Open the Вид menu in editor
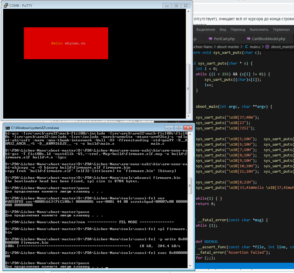This screenshot has height=273, width=294. 223,29
